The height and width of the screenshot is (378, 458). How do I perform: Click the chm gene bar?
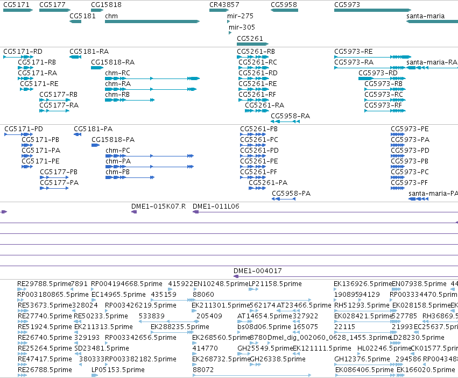(x=152, y=22)
